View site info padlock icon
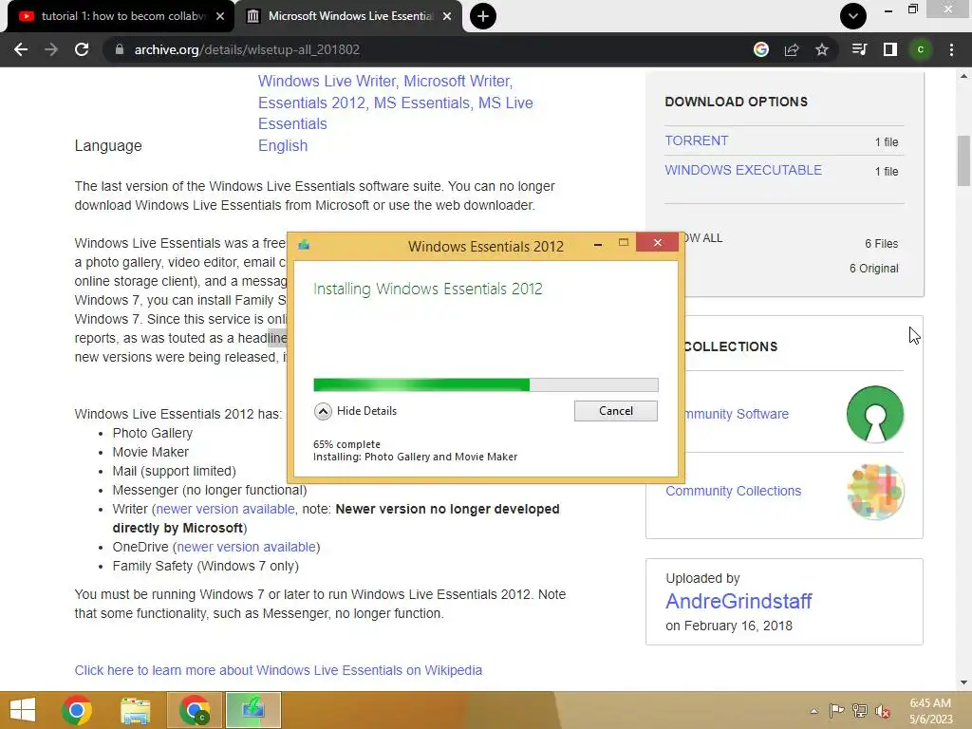The width and height of the screenshot is (972, 729). tap(120, 49)
